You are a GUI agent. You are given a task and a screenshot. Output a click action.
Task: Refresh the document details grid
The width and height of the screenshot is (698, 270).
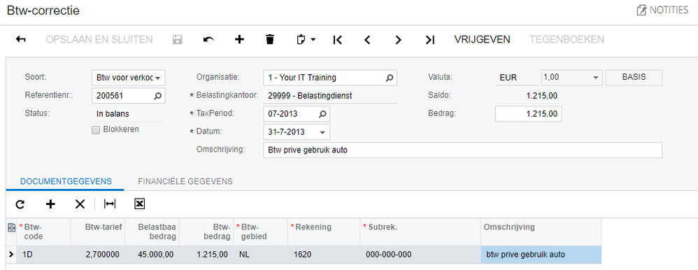coord(20,204)
